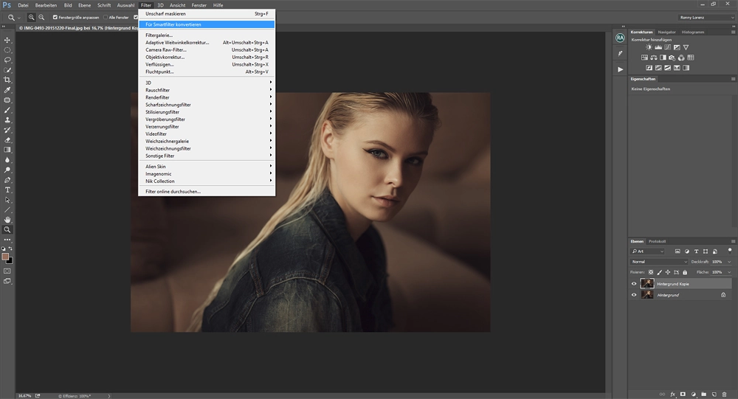Click the Hintergrund layer thumbnail
This screenshot has height=399, width=738.
(x=647, y=295)
